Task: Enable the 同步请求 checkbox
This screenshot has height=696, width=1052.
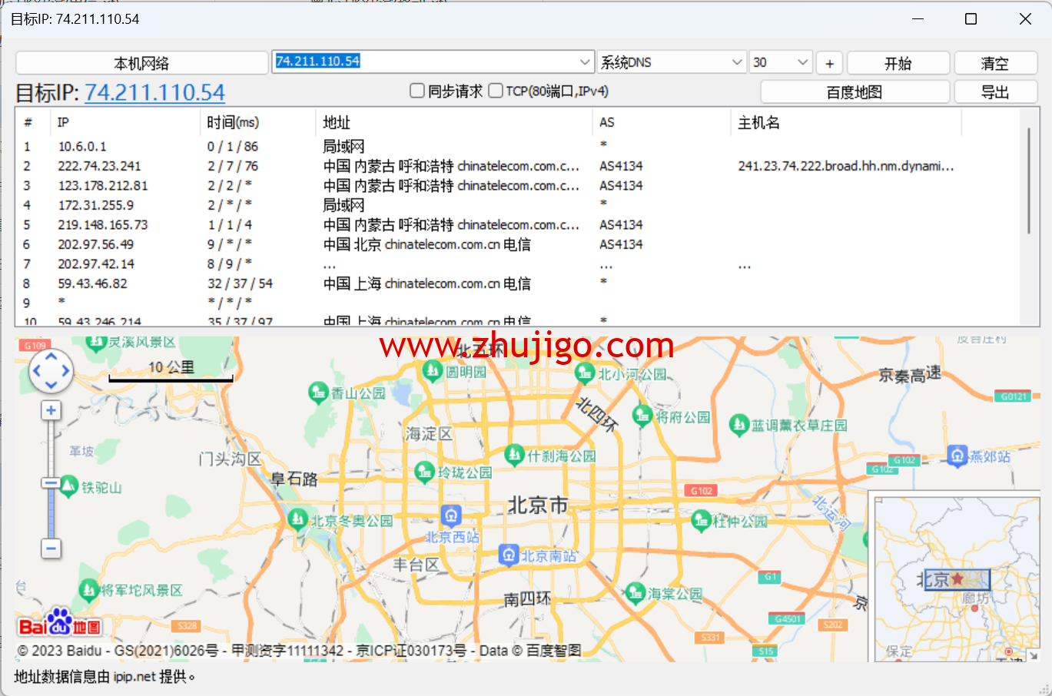Action: coord(417,91)
